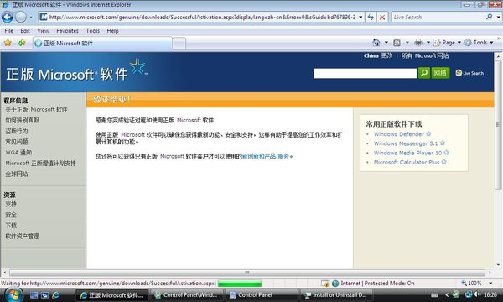Expand the Print dropdown arrow

point(428,42)
